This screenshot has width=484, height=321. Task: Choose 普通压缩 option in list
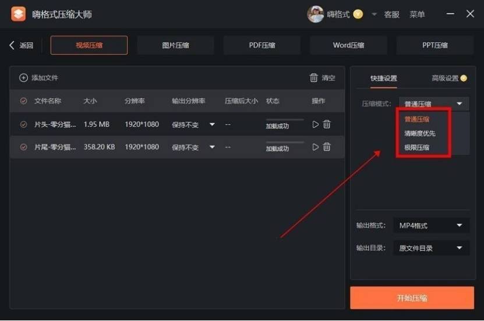click(416, 119)
